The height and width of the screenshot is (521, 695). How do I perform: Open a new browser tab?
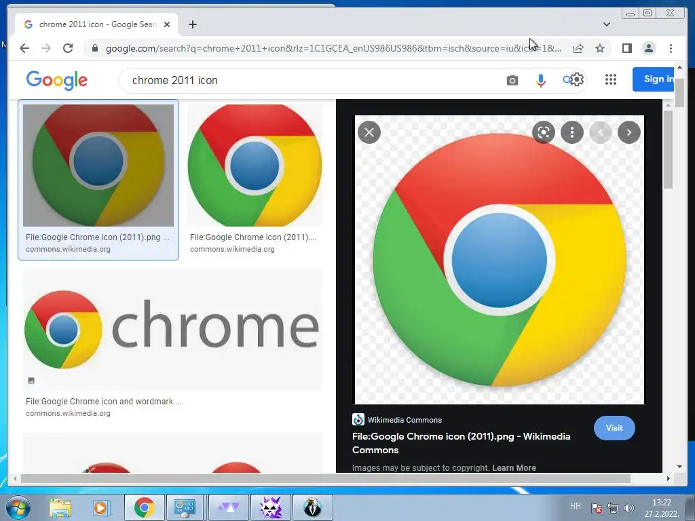[192, 24]
